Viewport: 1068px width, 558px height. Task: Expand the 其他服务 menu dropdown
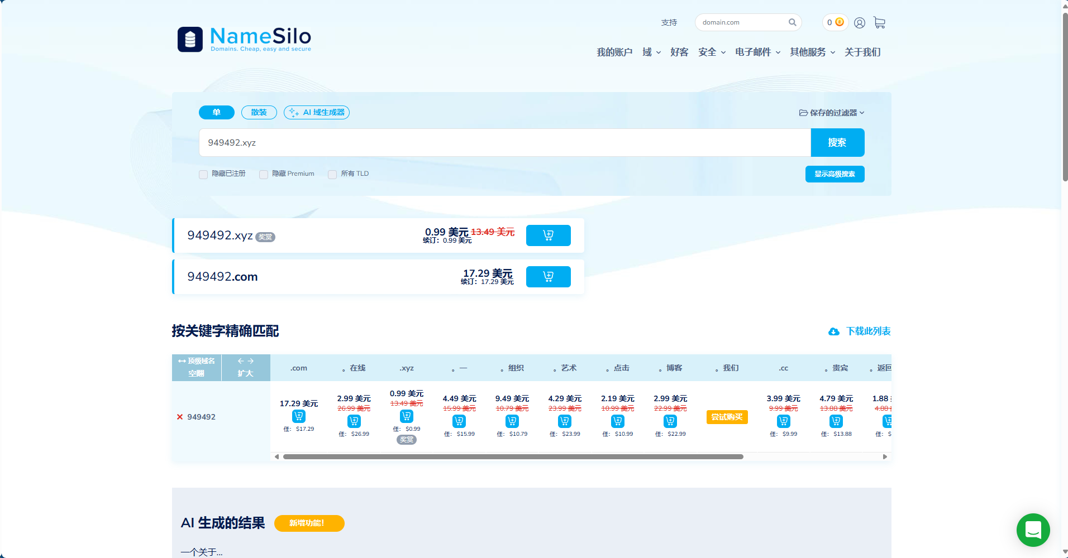click(812, 52)
